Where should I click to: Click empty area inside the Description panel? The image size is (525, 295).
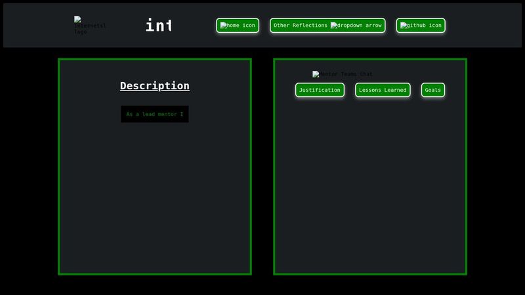(155, 197)
